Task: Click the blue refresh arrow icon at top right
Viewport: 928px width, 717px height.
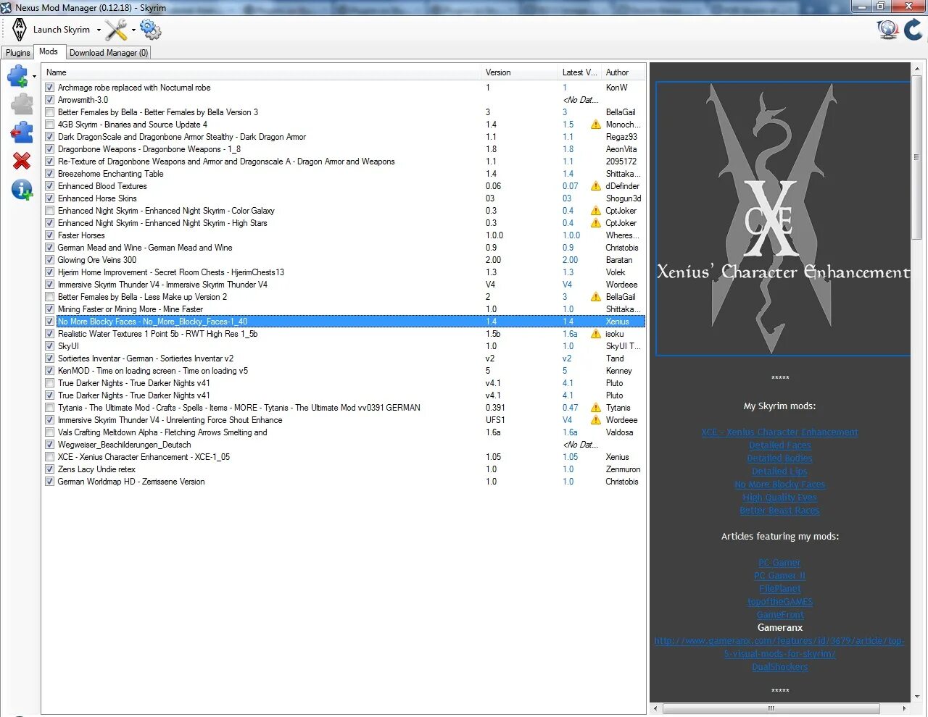Action: click(x=913, y=30)
